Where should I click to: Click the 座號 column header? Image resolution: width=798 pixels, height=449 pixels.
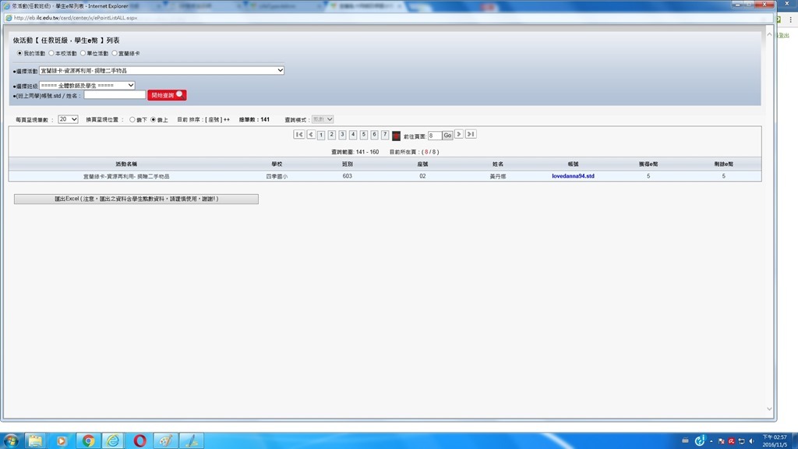(x=422, y=164)
